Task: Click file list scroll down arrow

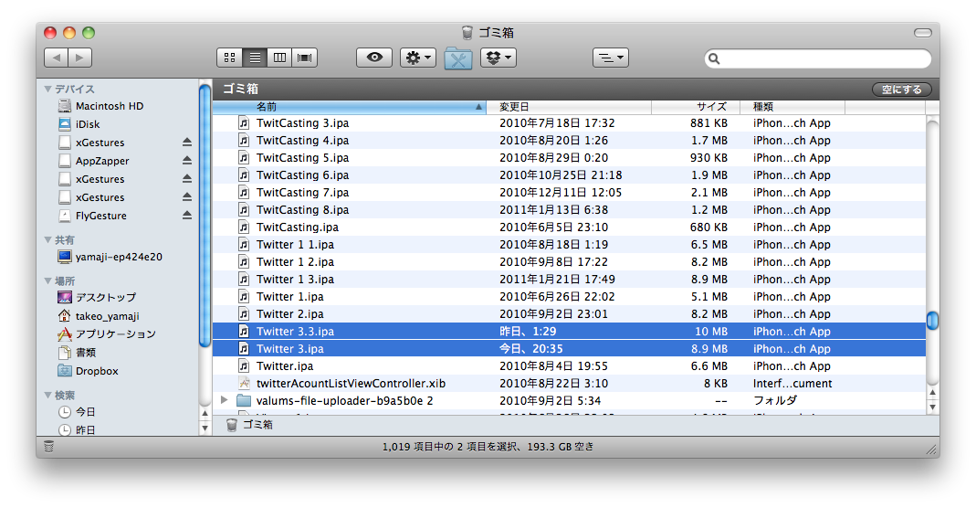Action: tap(932, 407)
